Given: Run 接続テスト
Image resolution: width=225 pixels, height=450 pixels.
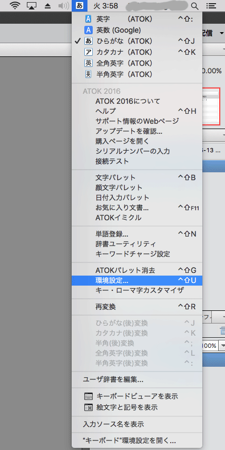Looking at the screenshot, I should pos(137,161).
